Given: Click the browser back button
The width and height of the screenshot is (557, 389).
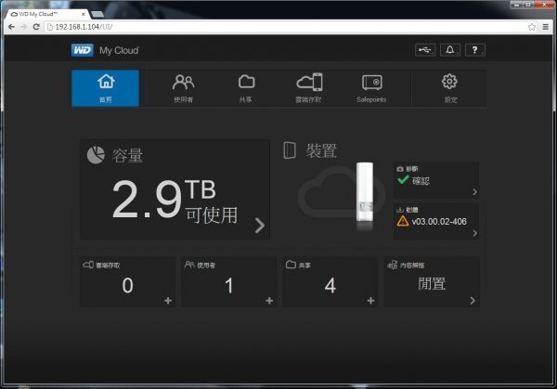Looking at the screenshot, I should pyautogui.click(x=11, y=27).
